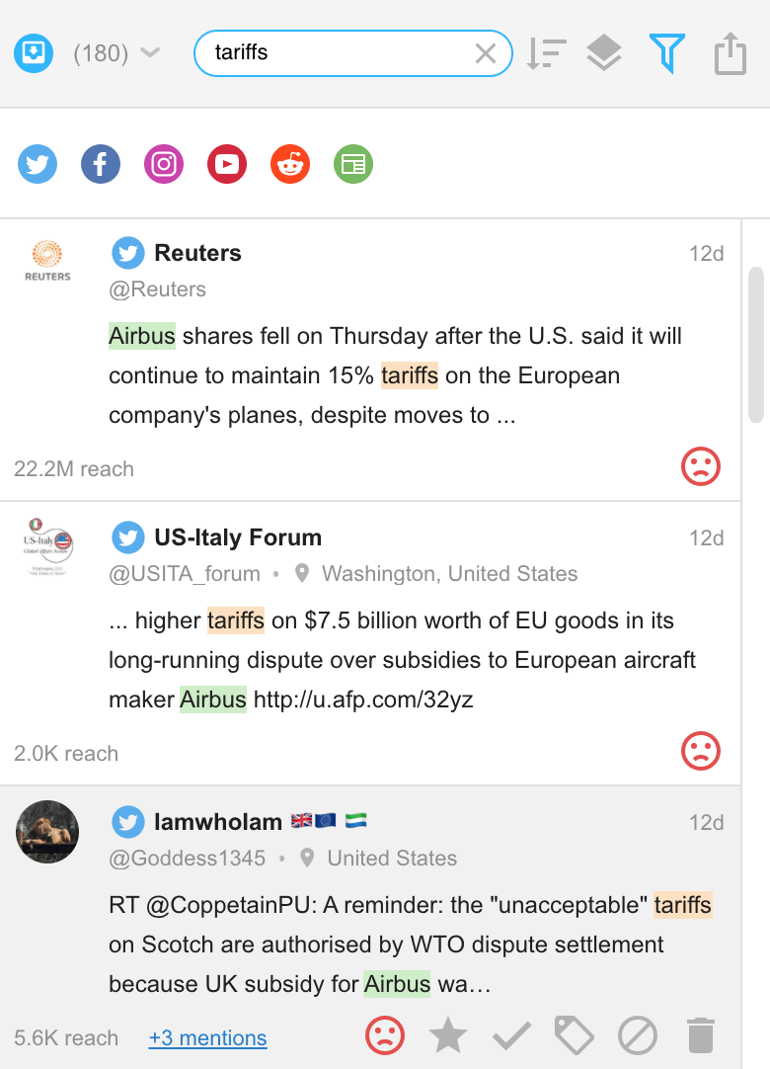This screenshot has height=1069, width=770.
Task: Clear the tariffs search with X
Action: pos(485,53)
